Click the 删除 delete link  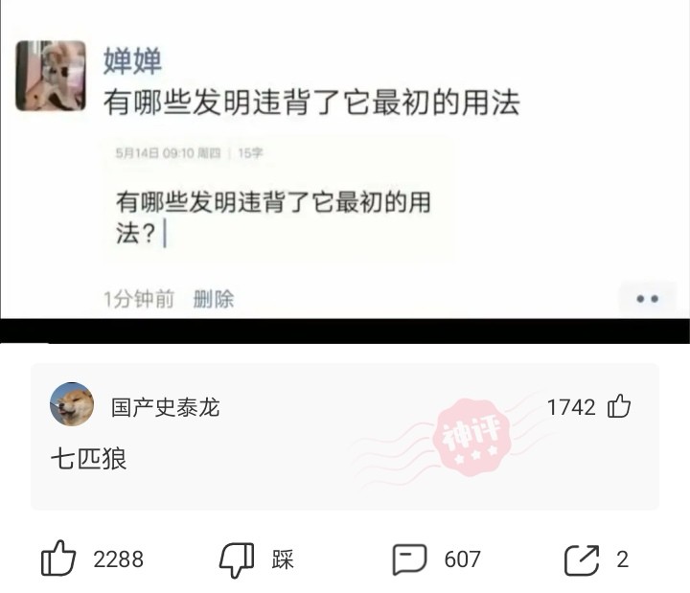(x=214, y=299)
